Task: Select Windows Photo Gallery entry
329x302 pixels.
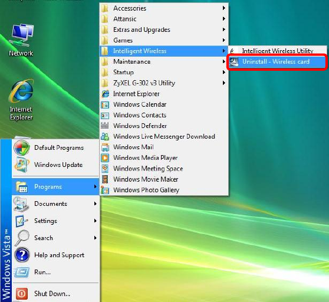Action: 164,190
